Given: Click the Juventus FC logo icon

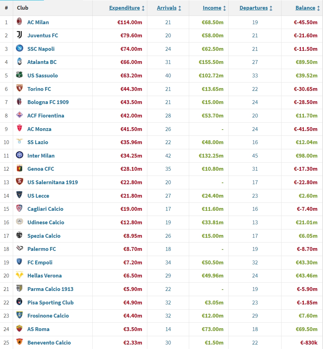Looking at the screenshot, I should (x=19, y=35).
